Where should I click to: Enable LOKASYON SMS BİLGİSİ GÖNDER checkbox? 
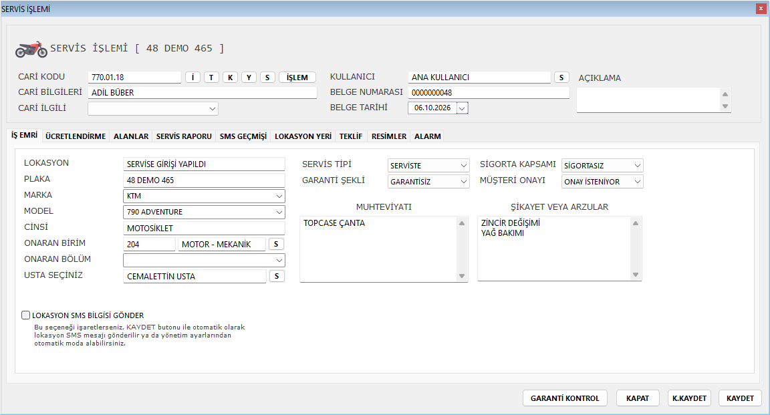[x=25, y=315]
